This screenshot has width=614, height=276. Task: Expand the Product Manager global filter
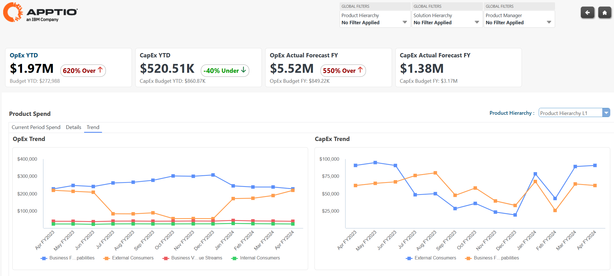tap(519, 19)
